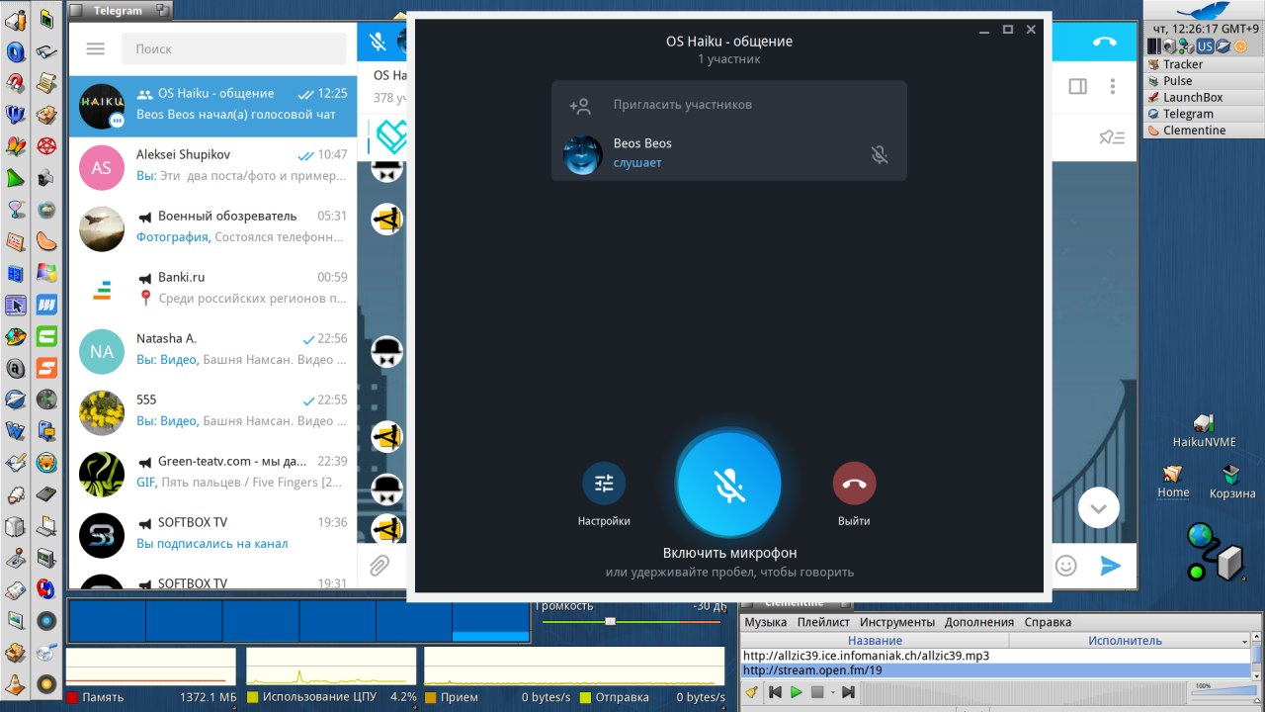Click pinned messages list icon
The height and width of the screenshot is (712, 1265).
(x=1112, y=137)
